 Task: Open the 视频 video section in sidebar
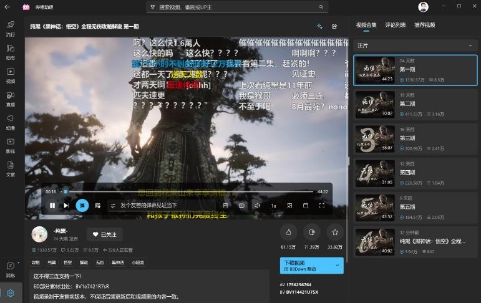coord(11,75)
